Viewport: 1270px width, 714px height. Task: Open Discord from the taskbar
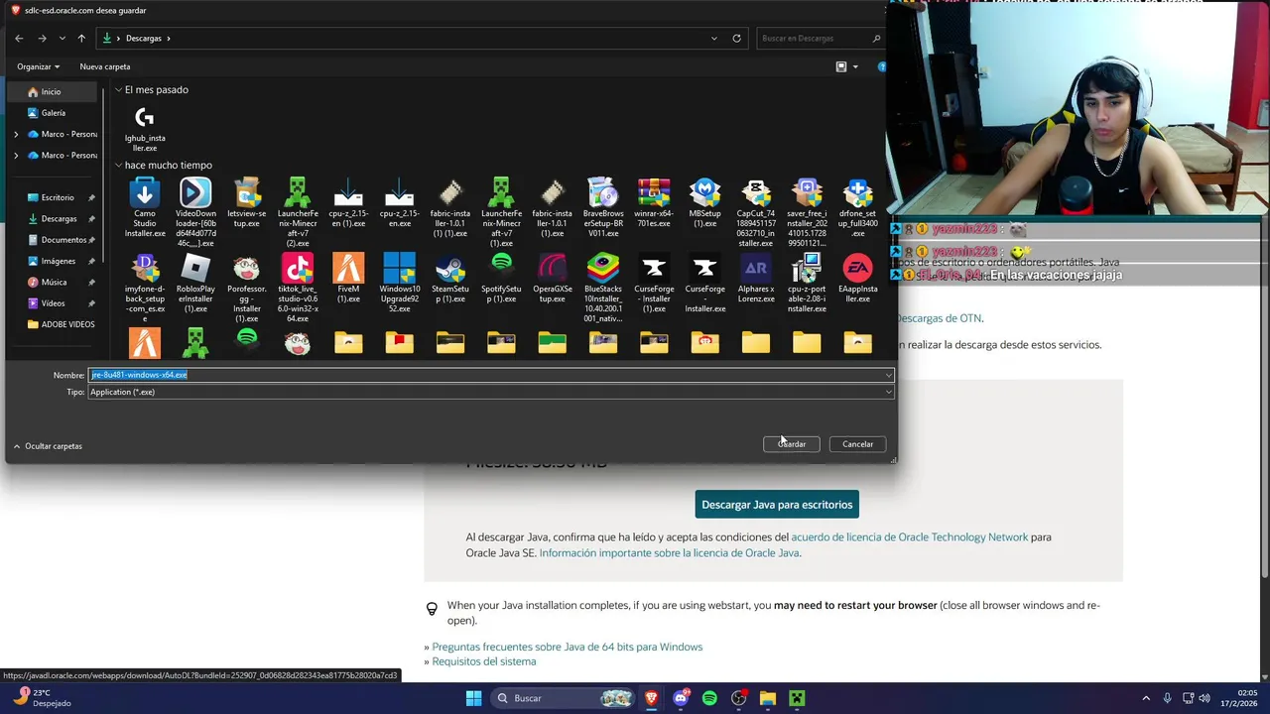(681, 698)
